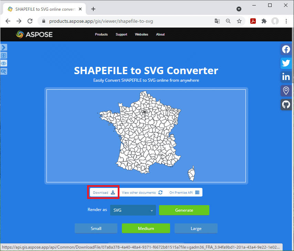This screenshot has height=251, width=294.
Task: Share on Twitter icon
Action: tap(286, 63)
